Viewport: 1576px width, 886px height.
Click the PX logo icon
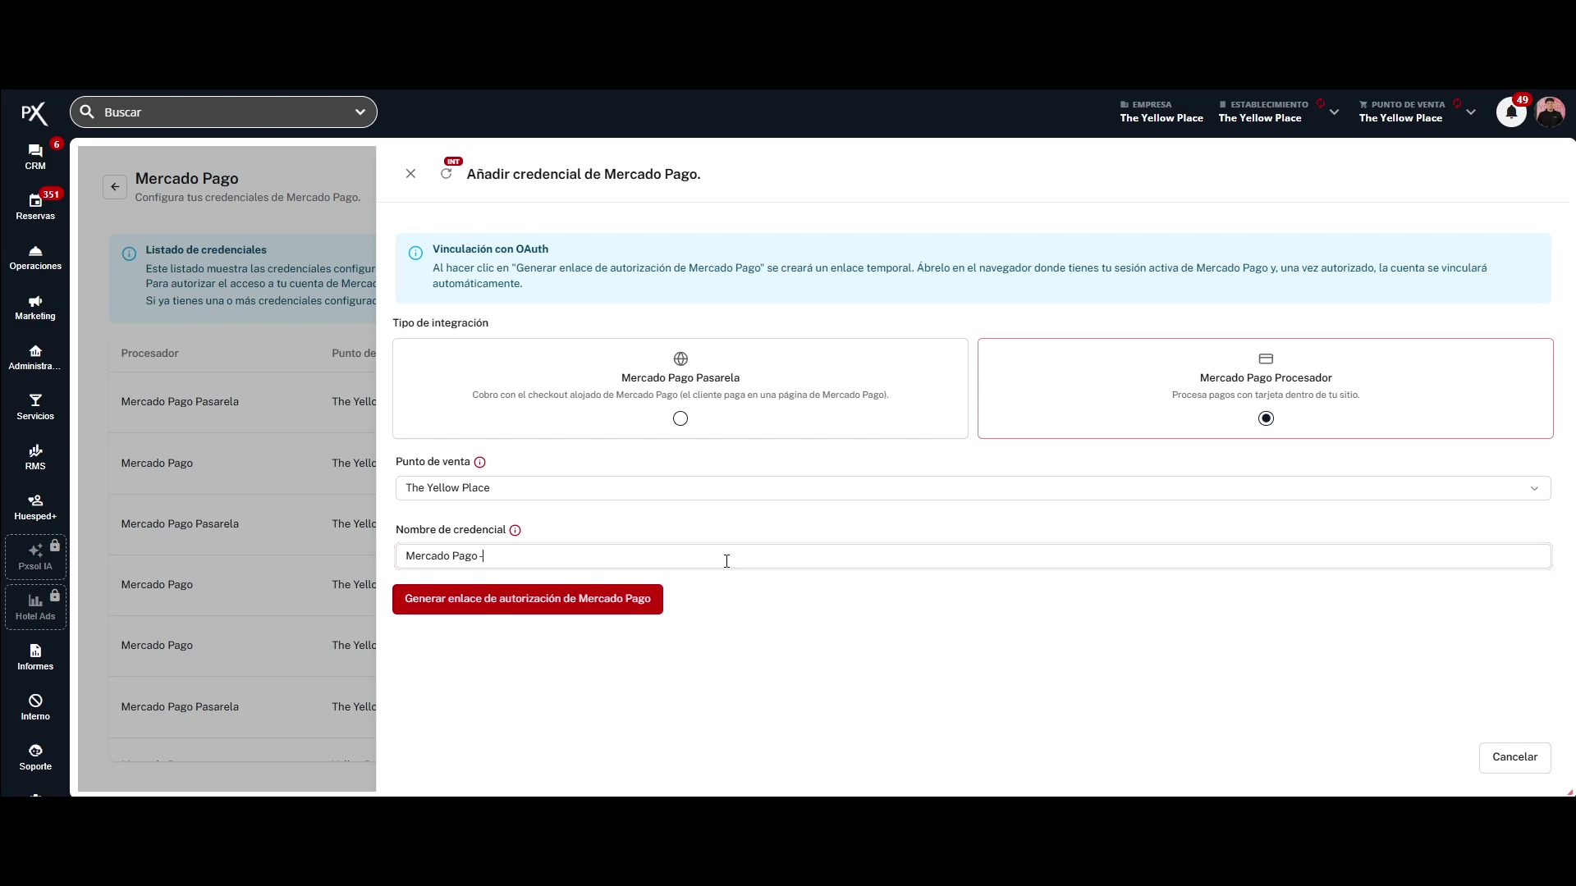pyautogui.click(x=34, y=113)
